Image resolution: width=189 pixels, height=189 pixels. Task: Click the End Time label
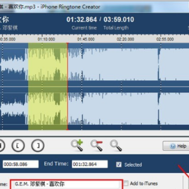56,164
